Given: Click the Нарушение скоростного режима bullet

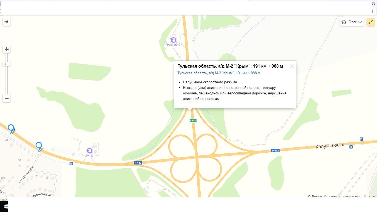Looking at the screenshot, I should tap(210, 82).
